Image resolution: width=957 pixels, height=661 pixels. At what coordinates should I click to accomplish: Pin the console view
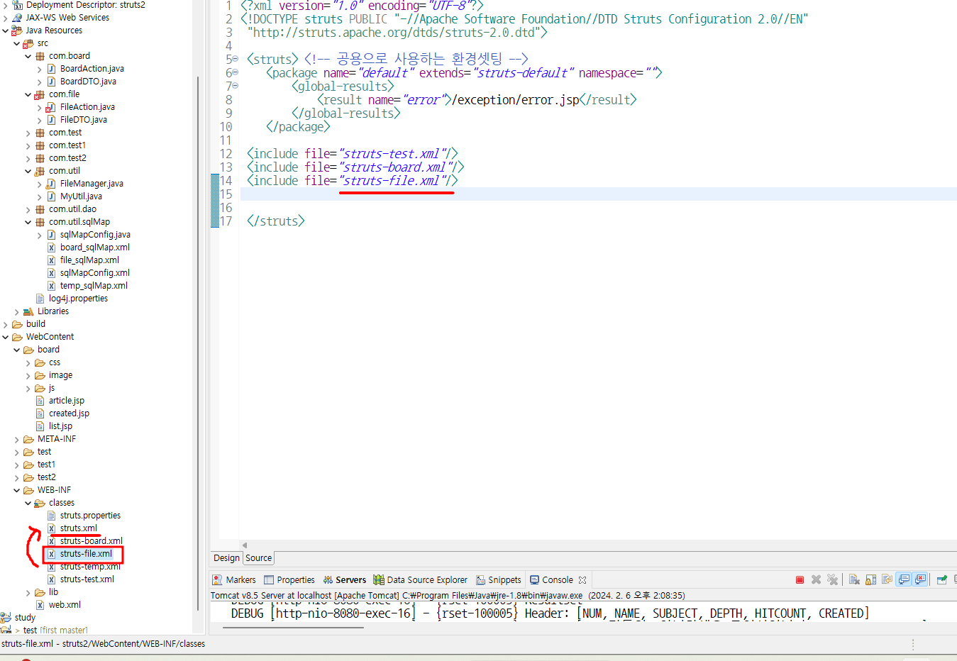(942, 579)
